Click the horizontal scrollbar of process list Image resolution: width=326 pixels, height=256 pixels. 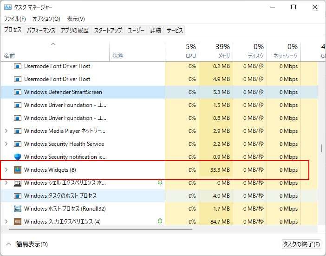tap(101, 229)
